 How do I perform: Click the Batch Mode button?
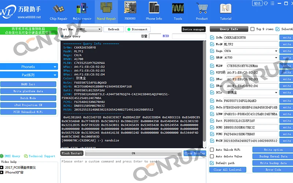pyautogui.click(x=28, y=98)
